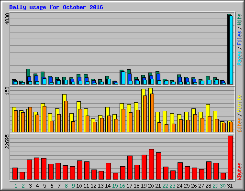The width and height of the screenshot is (245, 191).
Task: Click day 21 on the x-axis
Action: click(x=158, y=186)
